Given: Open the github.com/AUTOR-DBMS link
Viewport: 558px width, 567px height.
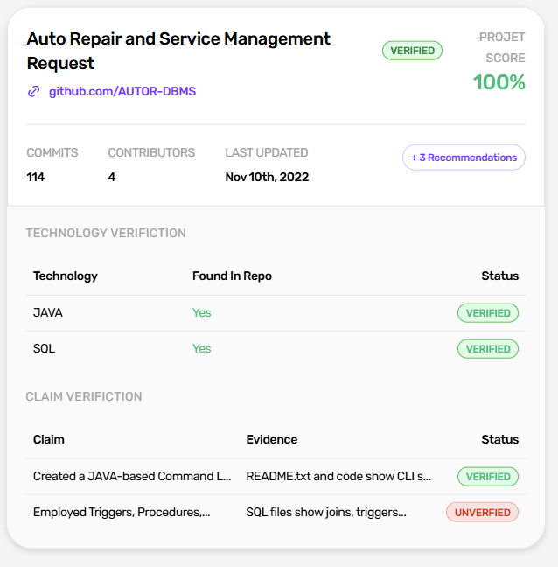Looking at the screenshot, I should tap(122, 91).
